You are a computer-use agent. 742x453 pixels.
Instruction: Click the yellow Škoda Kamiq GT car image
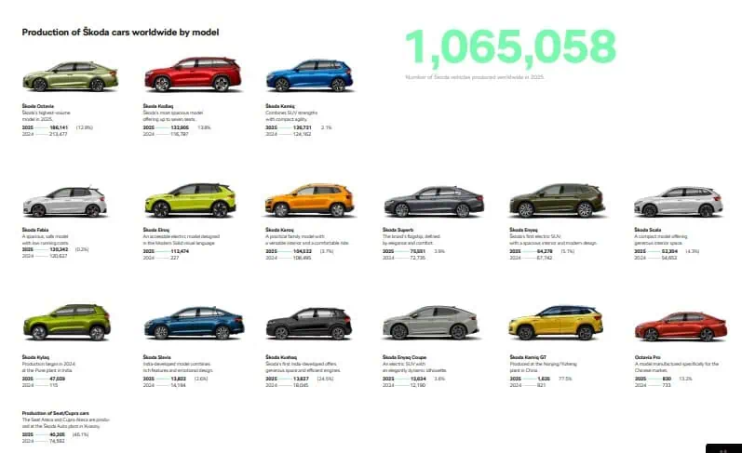point(556,323)
